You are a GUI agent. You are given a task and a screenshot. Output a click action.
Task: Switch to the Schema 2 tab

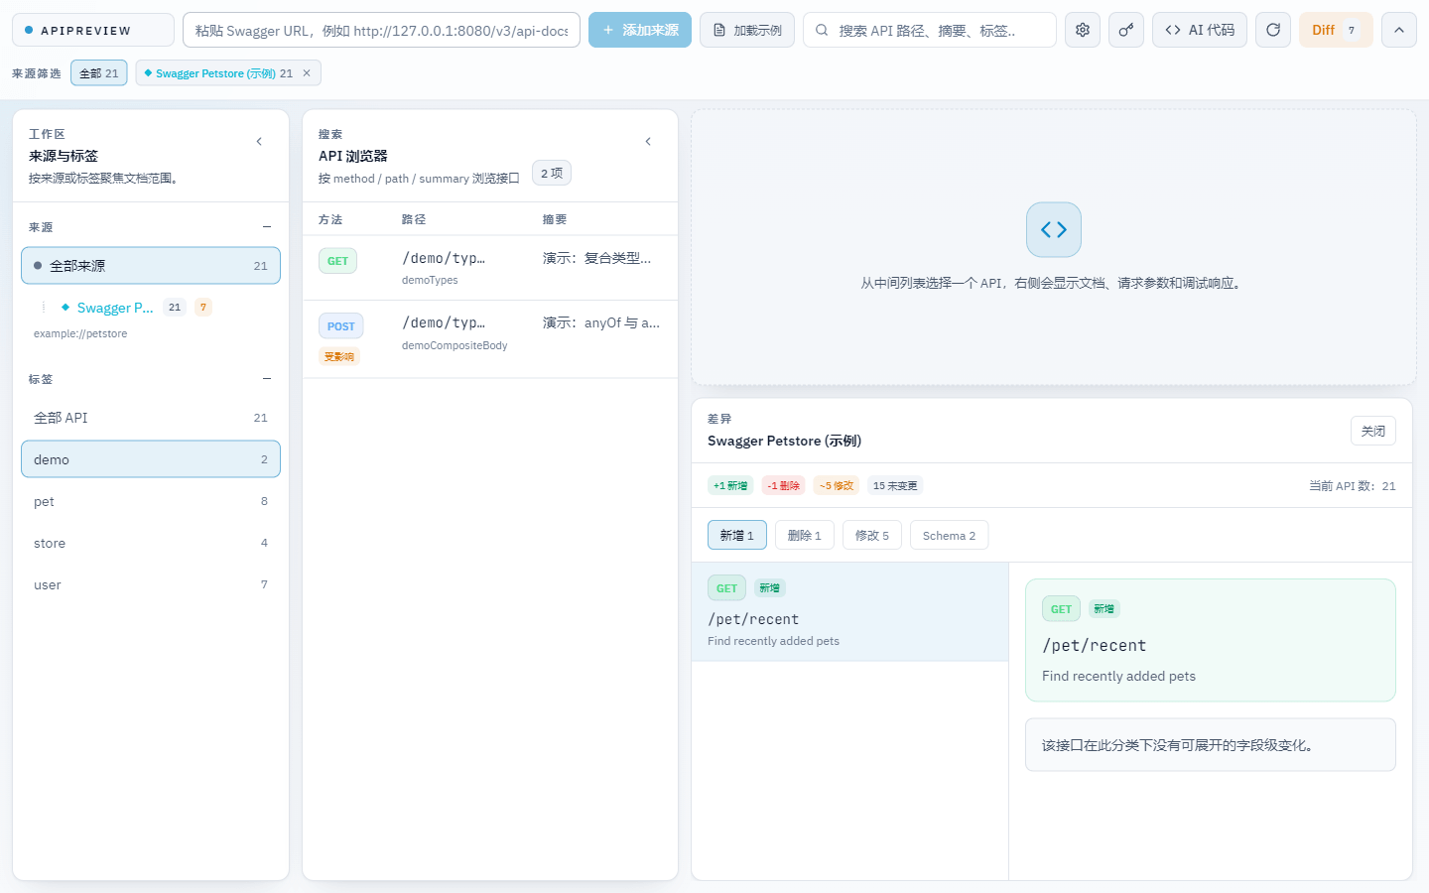tap(949, 536)
